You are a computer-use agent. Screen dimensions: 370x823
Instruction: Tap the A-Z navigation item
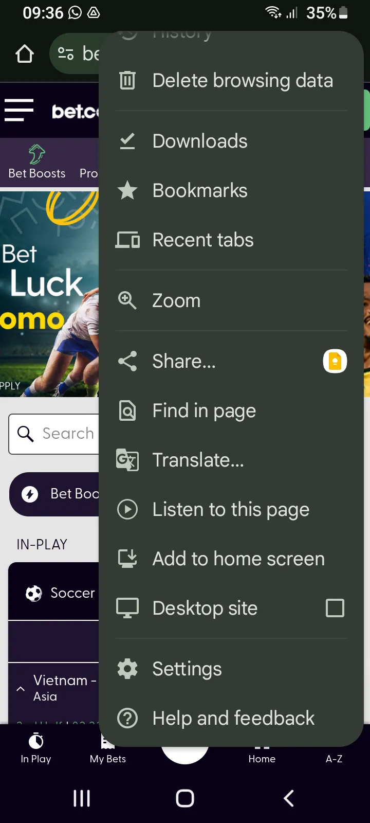point(334,758)
